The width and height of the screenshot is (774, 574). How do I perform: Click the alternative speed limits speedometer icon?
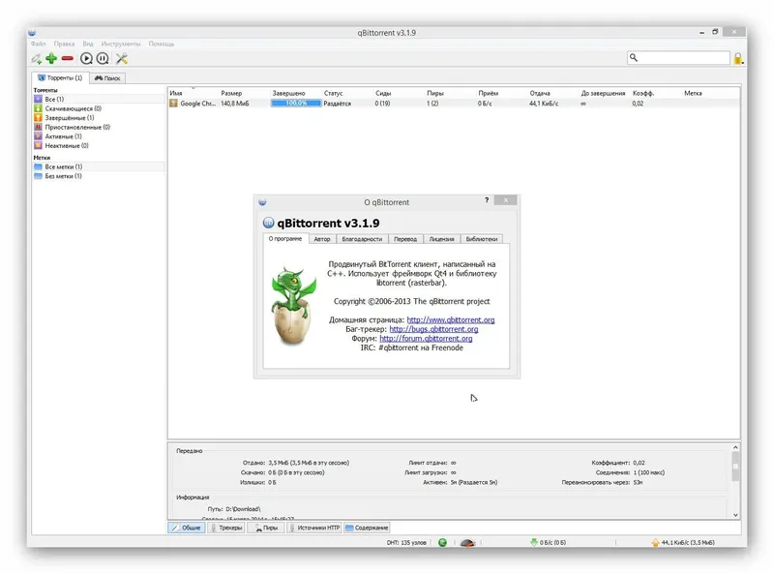click(x=467, y=542)
